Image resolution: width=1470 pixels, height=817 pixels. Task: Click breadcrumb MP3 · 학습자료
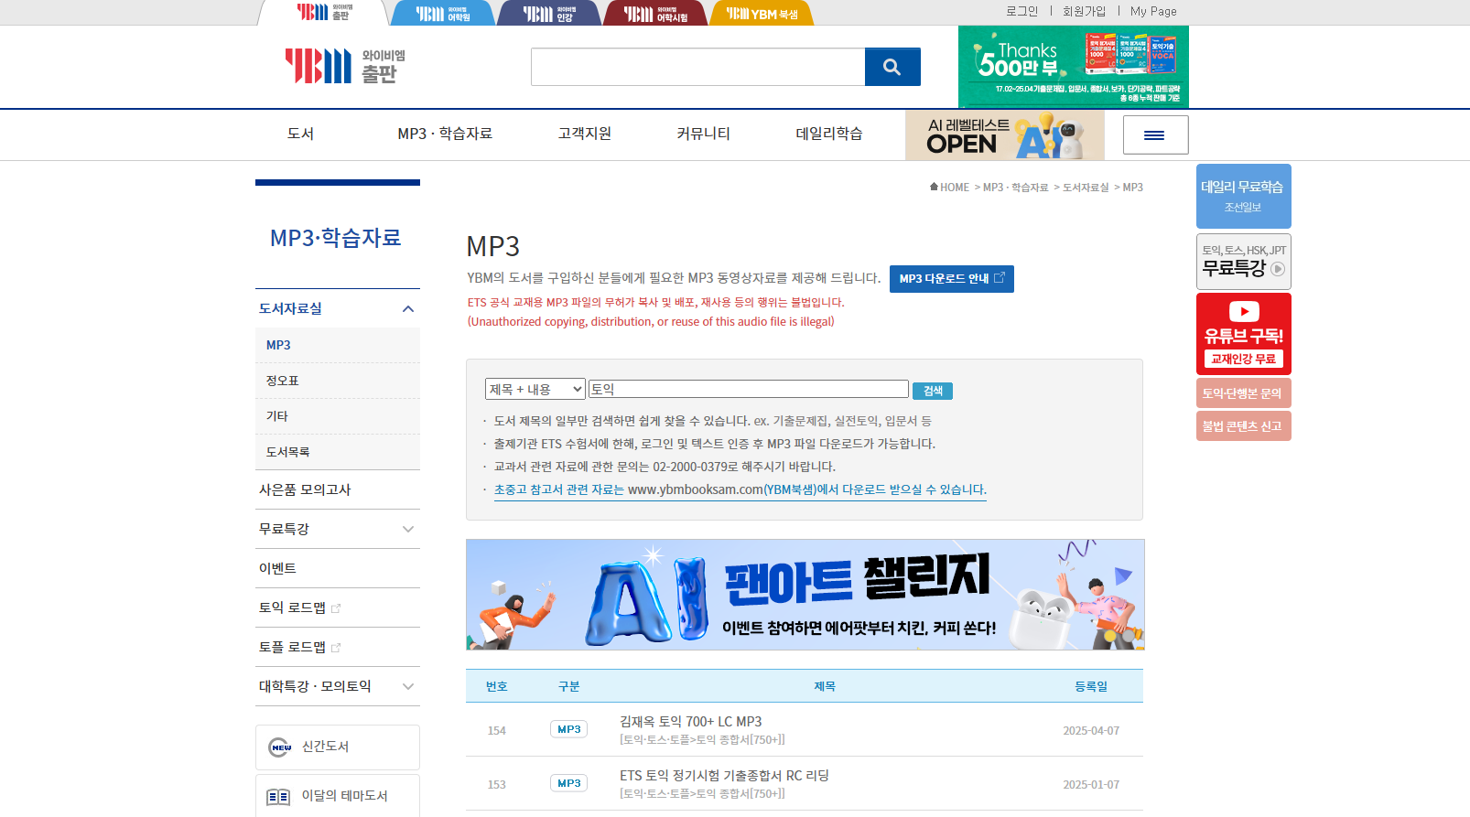1015,187
